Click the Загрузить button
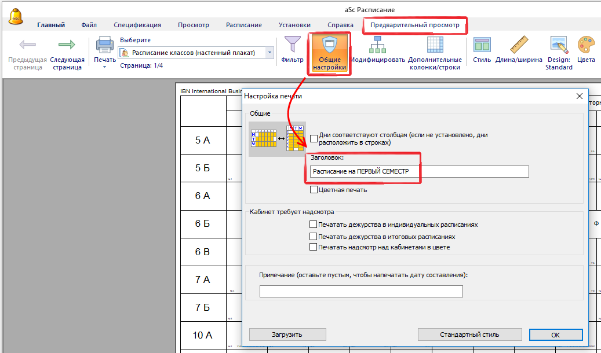 coord(287,334)
